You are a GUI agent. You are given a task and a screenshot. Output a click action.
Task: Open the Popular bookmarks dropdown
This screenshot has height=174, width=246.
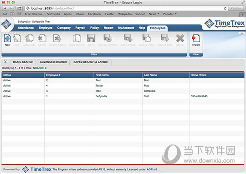(x=170, y=14)
